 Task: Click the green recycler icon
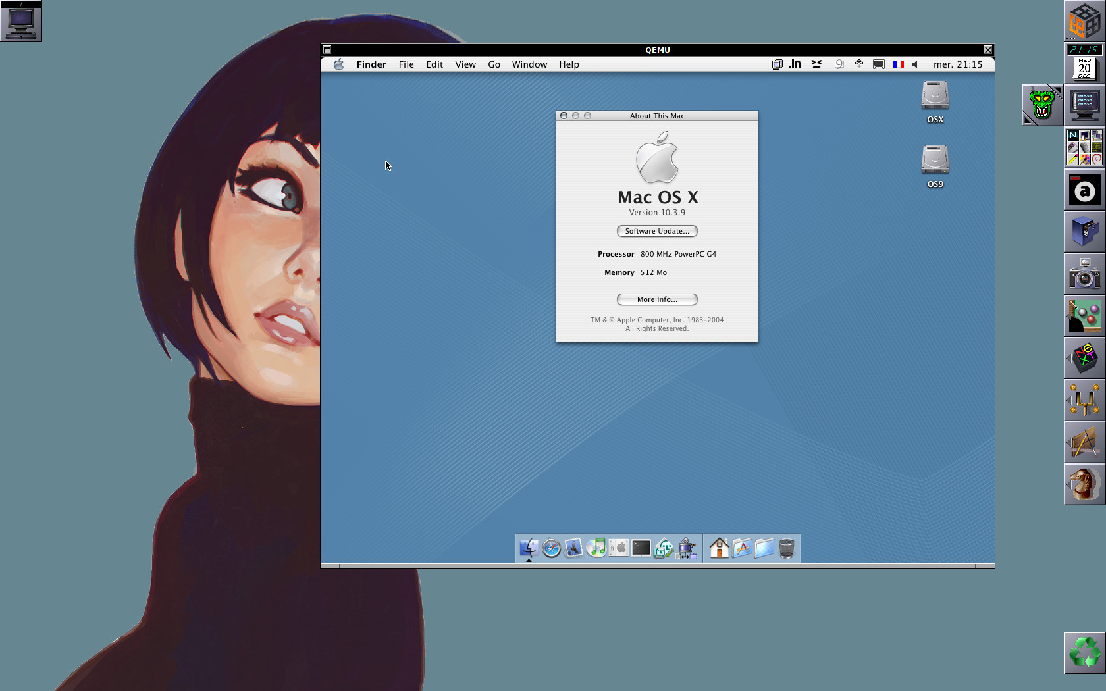click(1084, 653)
